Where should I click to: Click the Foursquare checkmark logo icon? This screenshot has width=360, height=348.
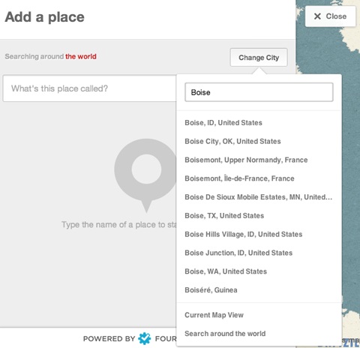[145, 339]
